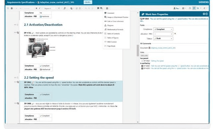Image resolution: width=213 pixels, height=129 pixels.
Task: Click the work item type icon in toolbar
Action: (72, 8)
